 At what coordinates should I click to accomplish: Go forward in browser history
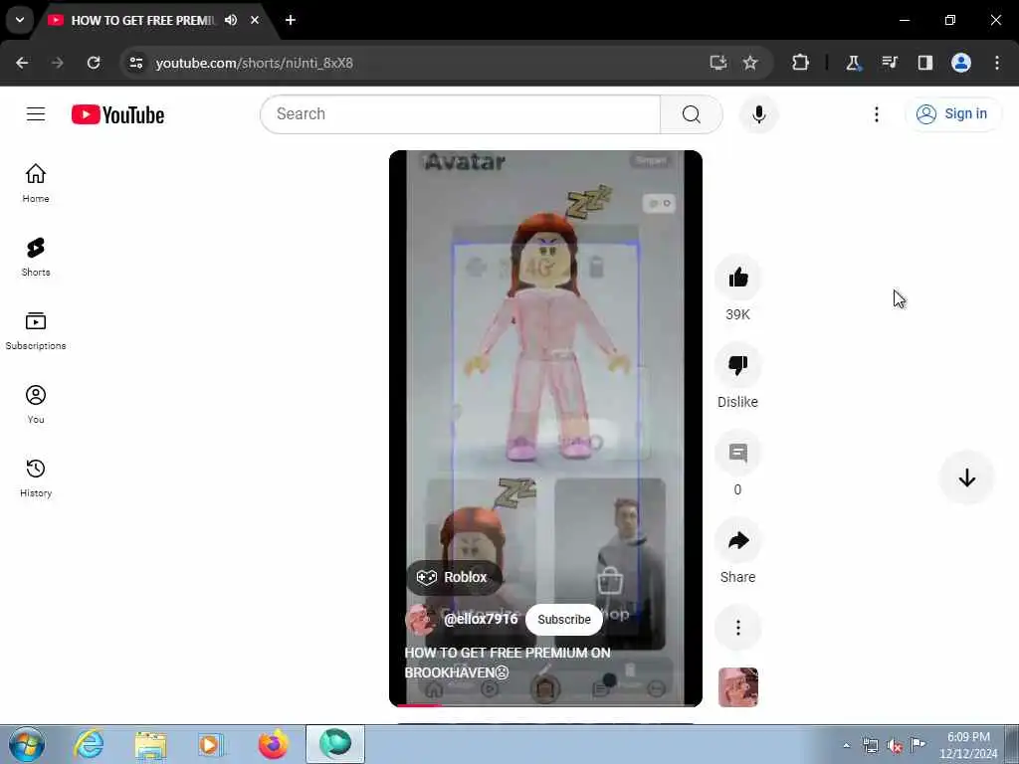point(57,63)
